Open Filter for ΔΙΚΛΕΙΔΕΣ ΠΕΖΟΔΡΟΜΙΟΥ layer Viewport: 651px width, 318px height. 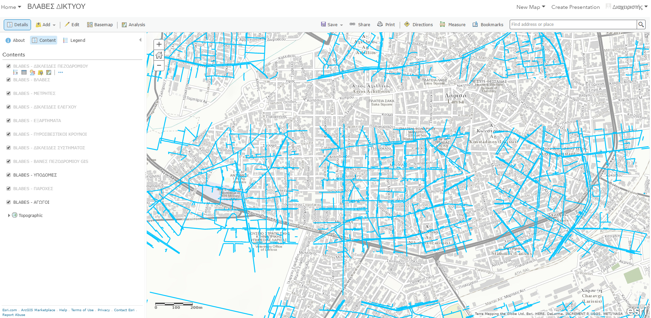point(41,72)
